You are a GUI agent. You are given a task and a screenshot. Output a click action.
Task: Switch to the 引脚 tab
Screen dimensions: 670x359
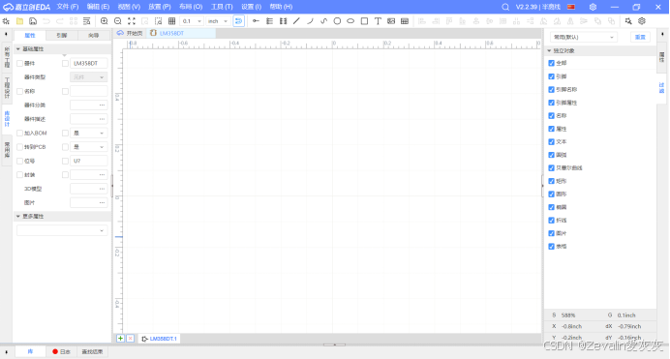tap(62, 36)
